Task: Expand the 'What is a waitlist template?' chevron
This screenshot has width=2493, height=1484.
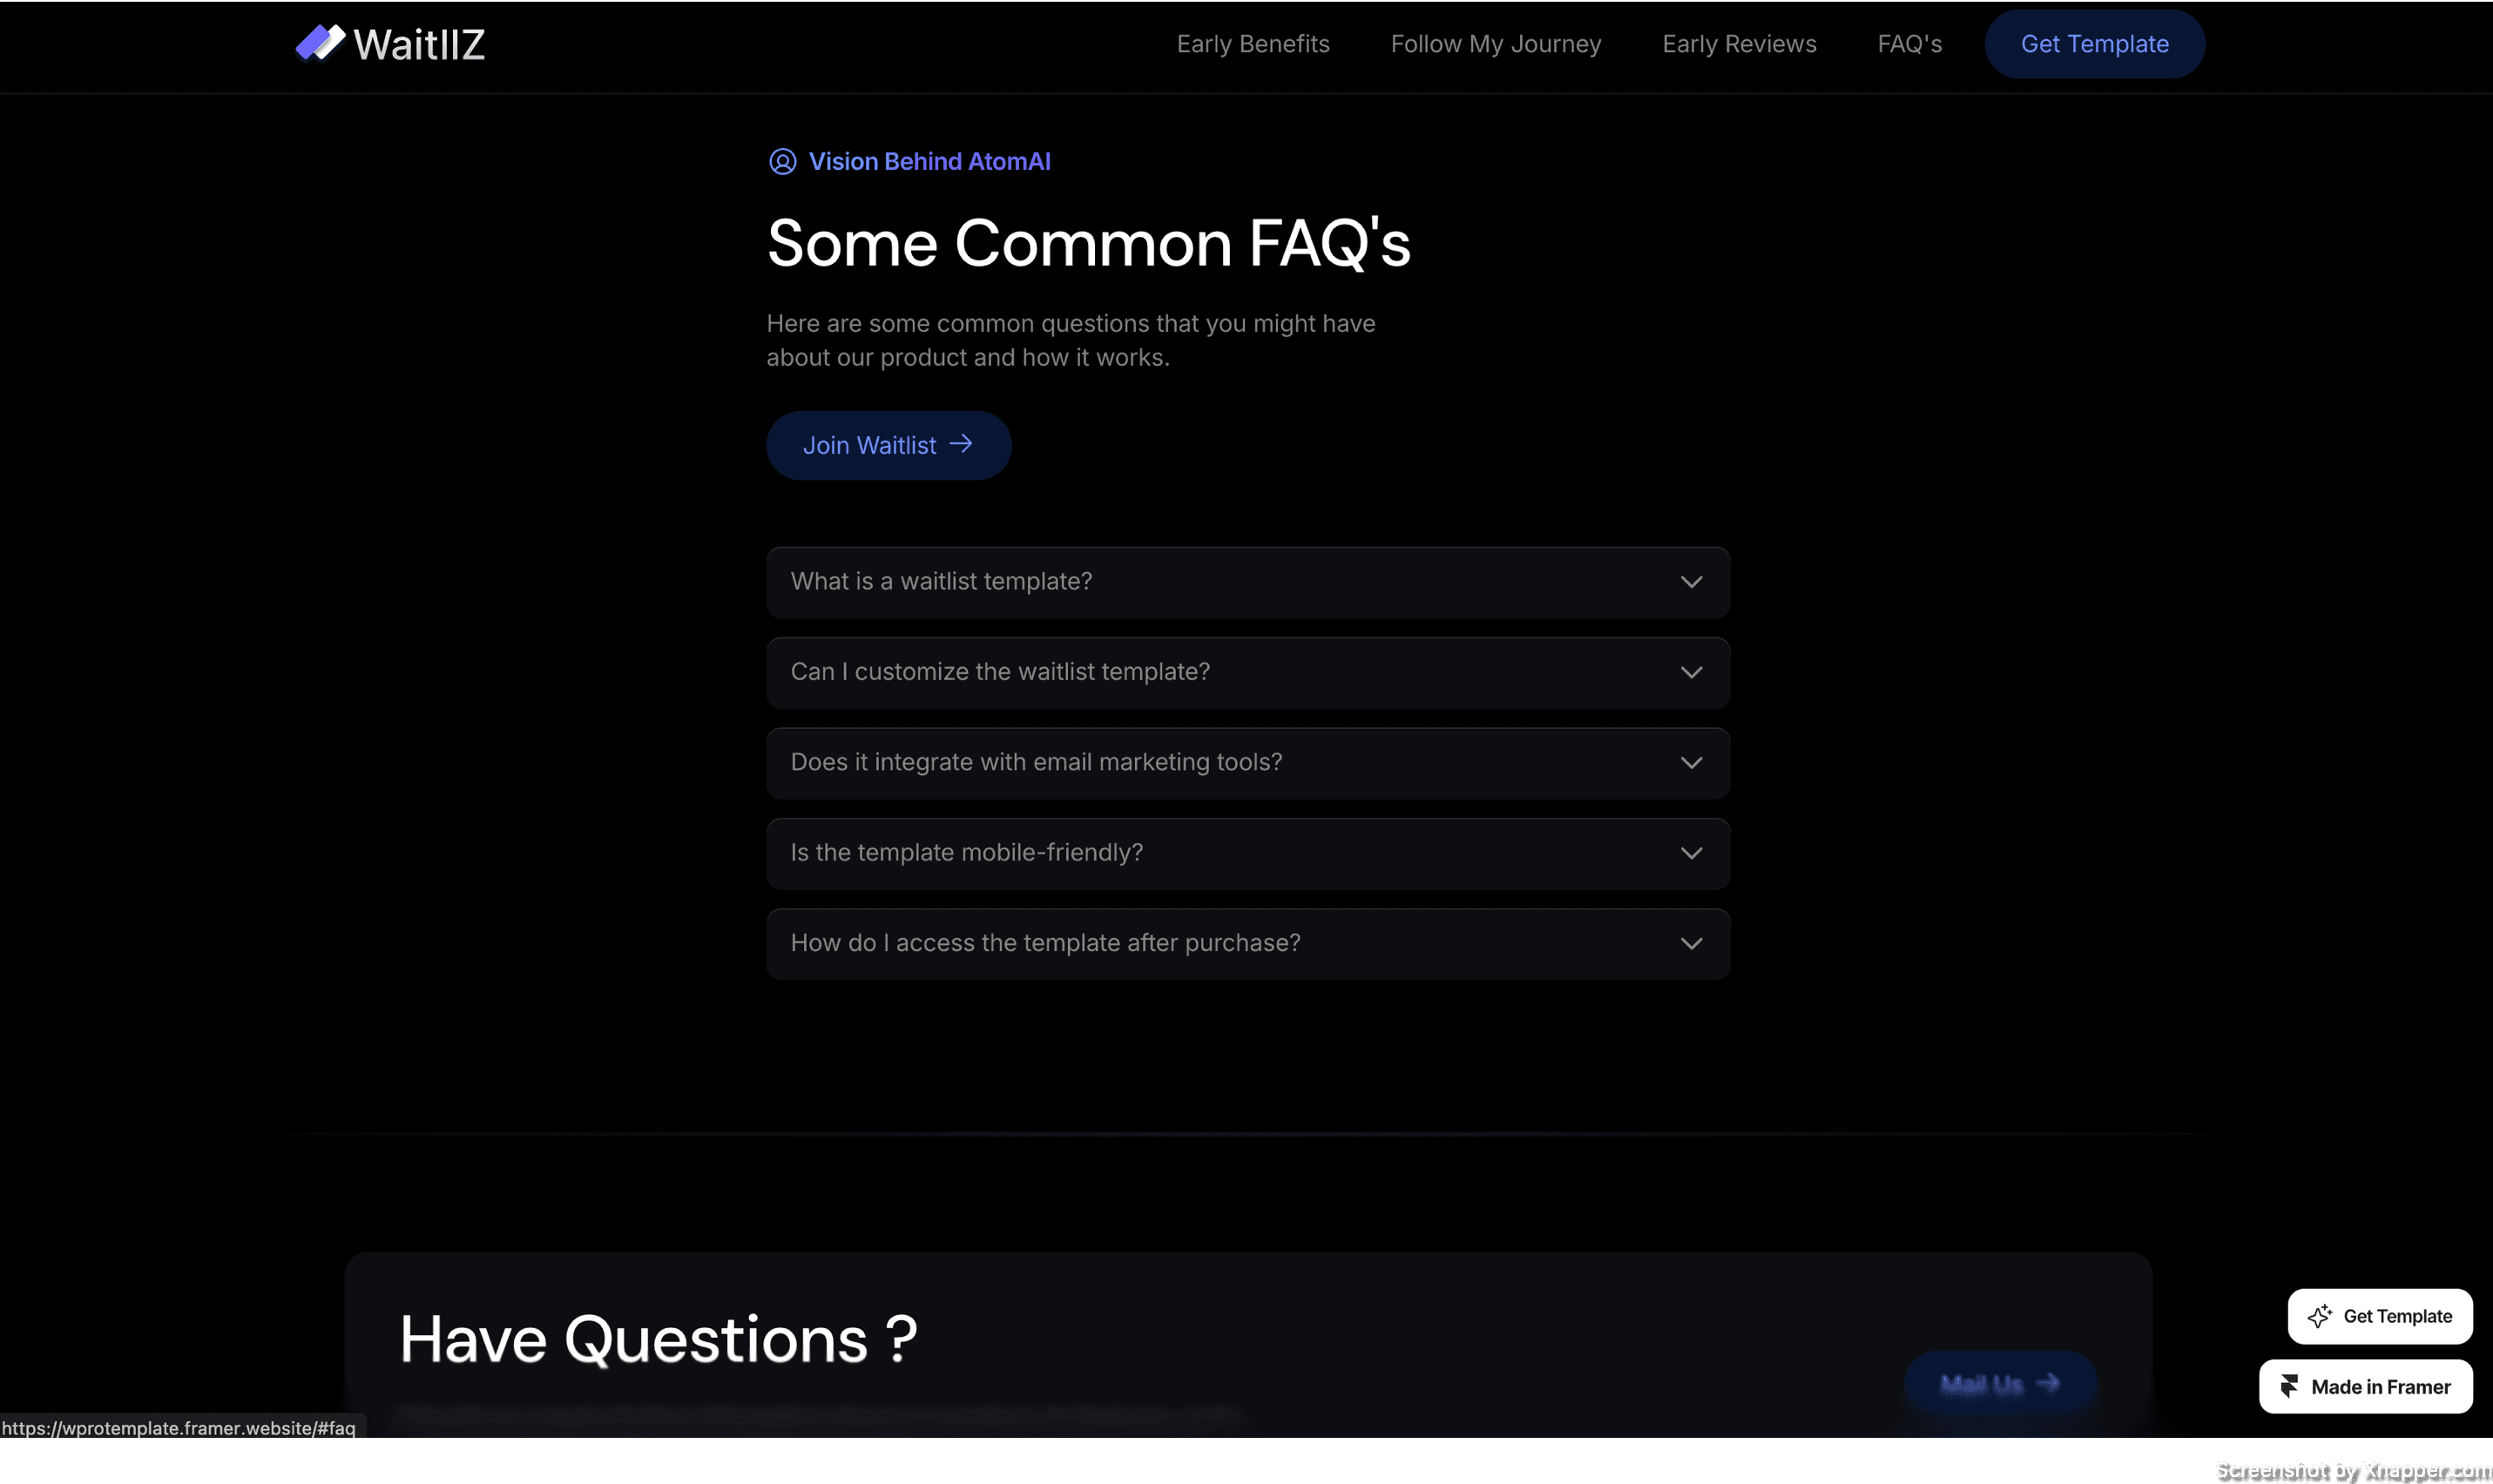Action: 1691,582
